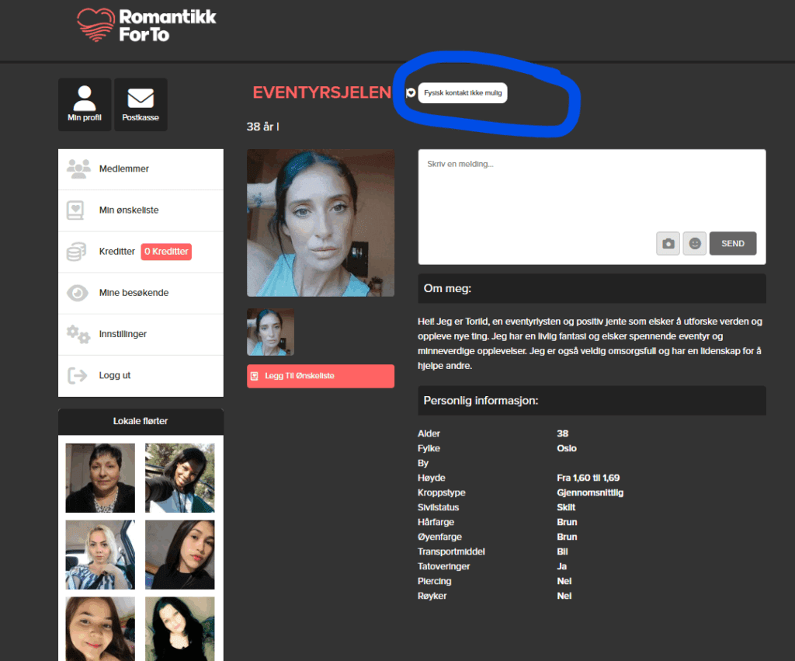Click Personlig informasjon: section header
This screenshot has width=795, height=661.
(x=592, y=401)
